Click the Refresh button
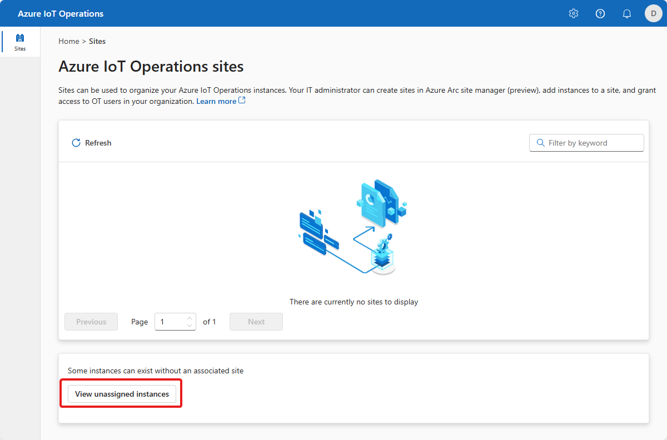Screen dimensions: 667x440 92,143
